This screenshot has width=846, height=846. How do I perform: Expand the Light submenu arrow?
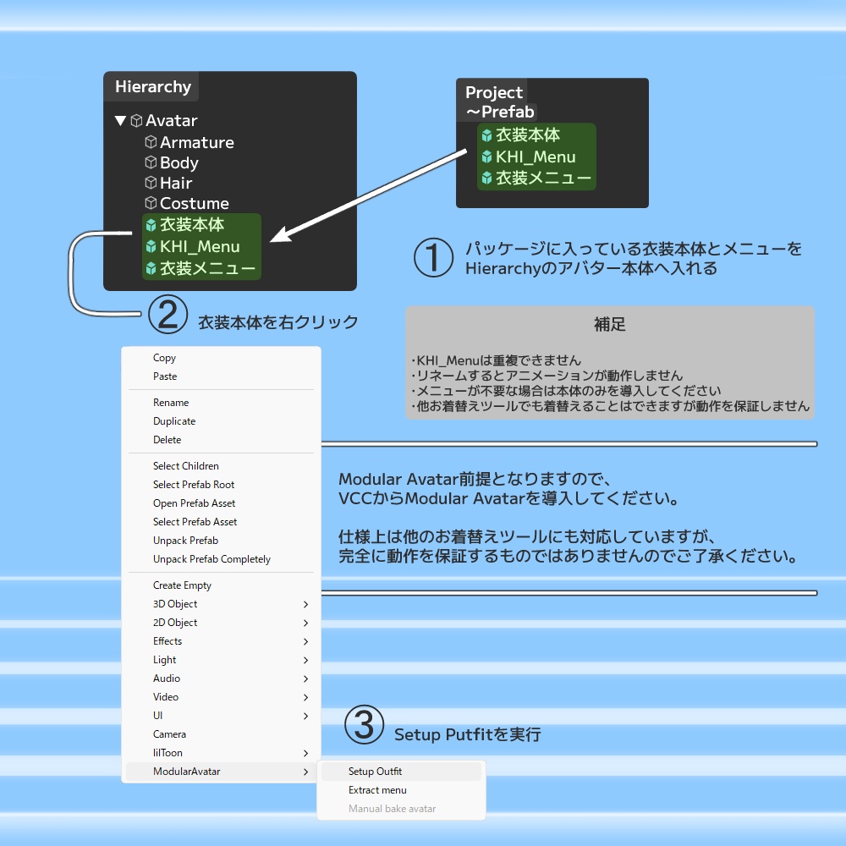[x=306, y=660]
